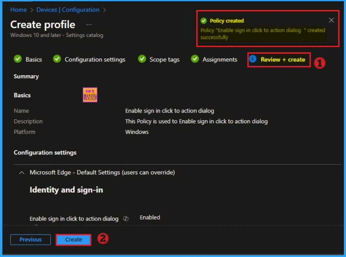Open the Devices breadcrumb link
The width and height of the screenshot is (346, 257).
47,10
